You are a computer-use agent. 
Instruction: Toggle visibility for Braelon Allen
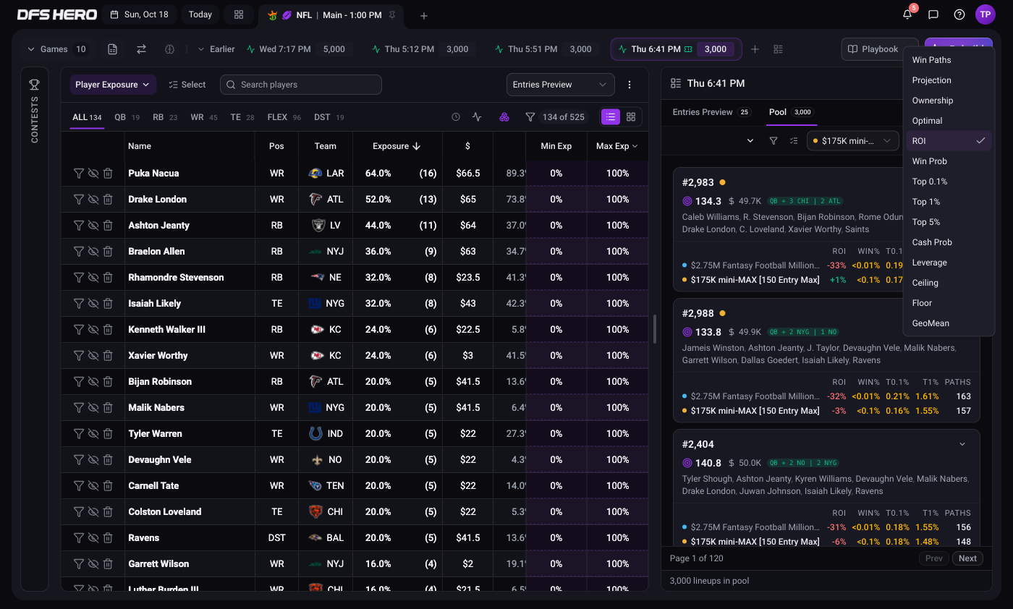coord(93,252)
